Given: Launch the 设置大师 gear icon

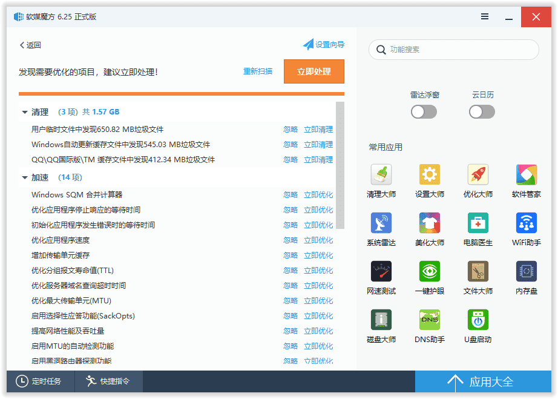Looking at the screenshot, I should pos(430,175).
